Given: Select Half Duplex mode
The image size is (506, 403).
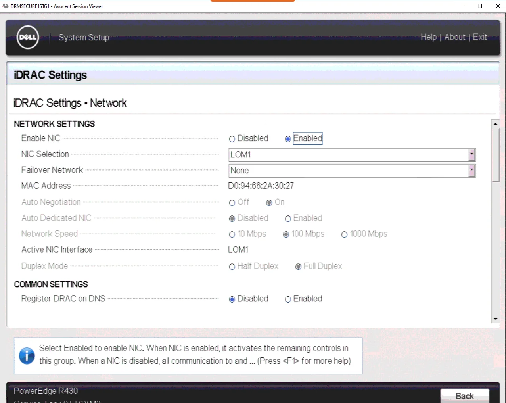Looking at the screenshot, I should [232, 267].
